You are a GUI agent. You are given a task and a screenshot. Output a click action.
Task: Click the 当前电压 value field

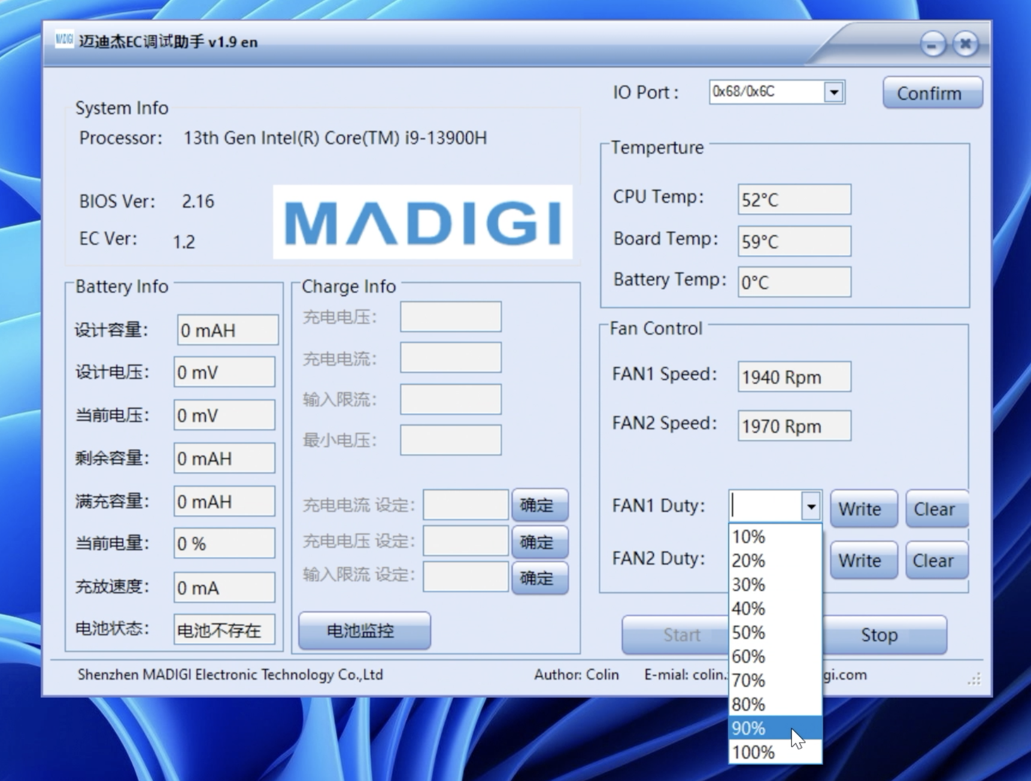click(x=224, y=415)
